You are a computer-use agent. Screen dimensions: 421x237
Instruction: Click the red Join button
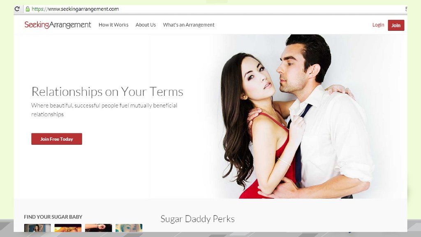pyautogui.click(x=396, y=25)
